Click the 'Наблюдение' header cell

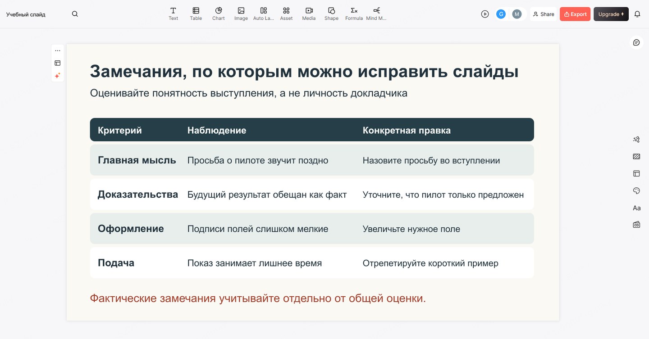click(217, 130)
